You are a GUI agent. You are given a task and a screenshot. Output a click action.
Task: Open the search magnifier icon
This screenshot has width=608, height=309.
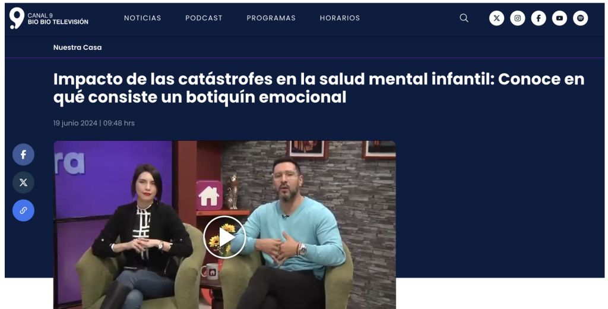464,18
